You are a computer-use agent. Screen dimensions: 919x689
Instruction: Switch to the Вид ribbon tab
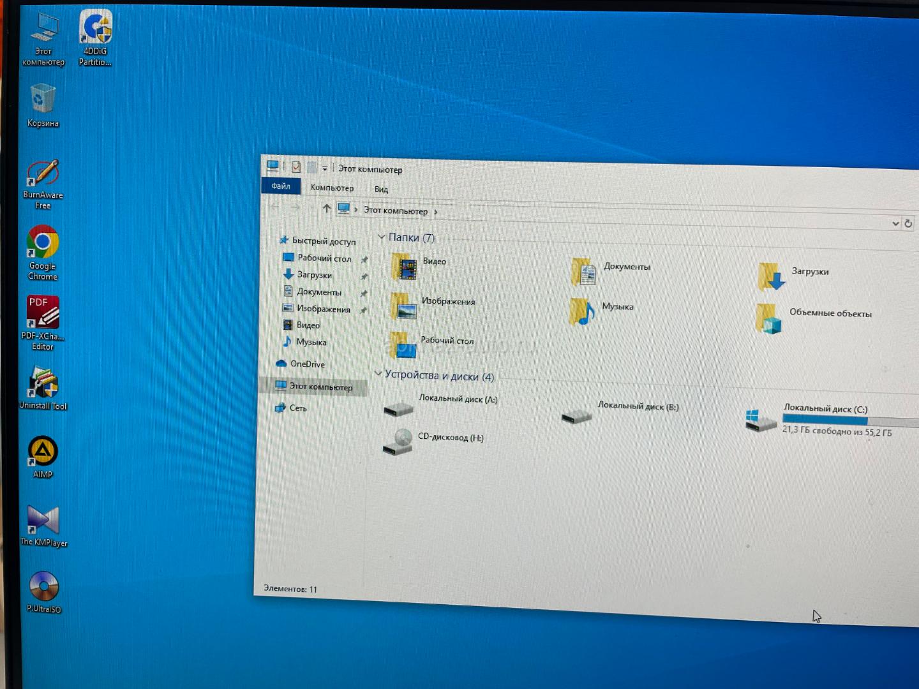click(381, 189)
